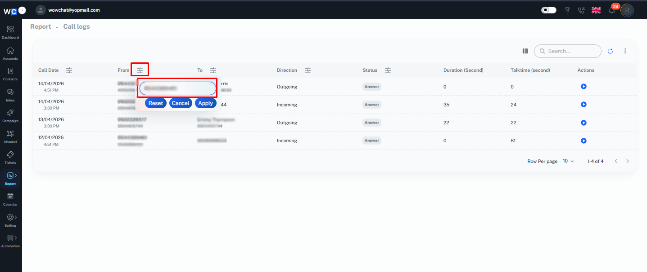647x272 pixels.
Task: Play recording for 14/04/2026 3:30 PM call
Action: [584, 104]
